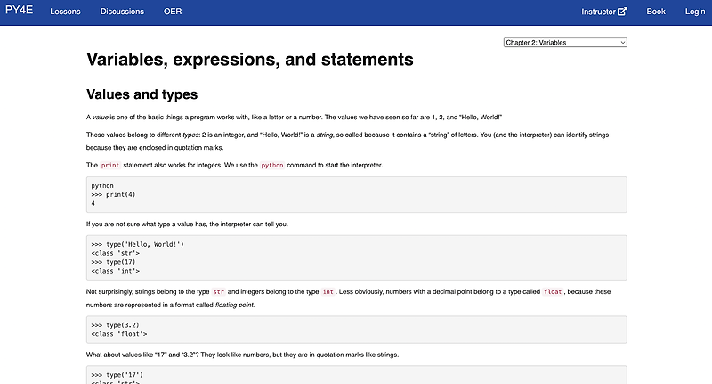
Task: Click the inline 'float' code word
Action: 553,292
